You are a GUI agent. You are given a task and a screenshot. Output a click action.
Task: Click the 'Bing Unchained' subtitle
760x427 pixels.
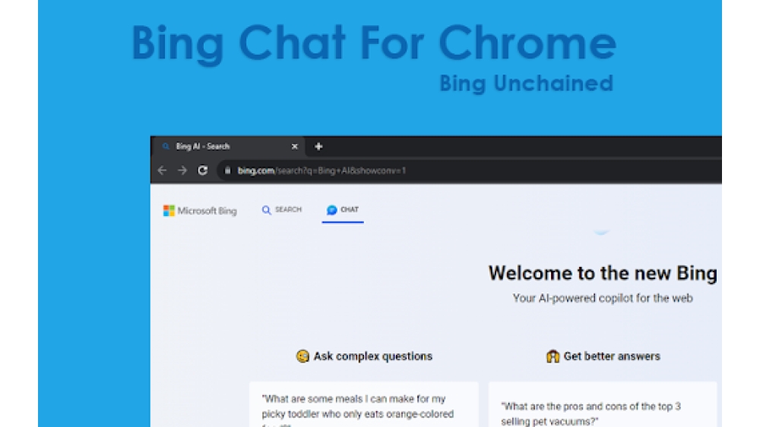tap(527, 83)
